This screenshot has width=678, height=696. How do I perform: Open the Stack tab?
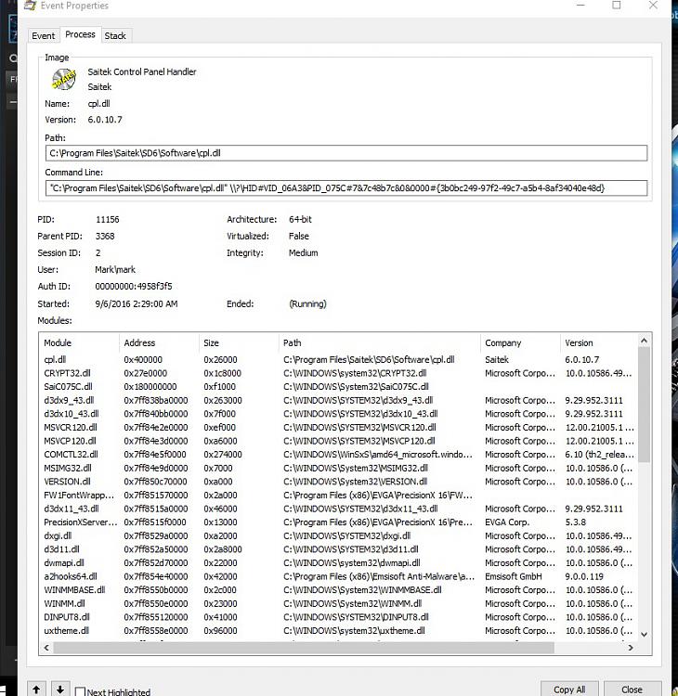point(115,35)
